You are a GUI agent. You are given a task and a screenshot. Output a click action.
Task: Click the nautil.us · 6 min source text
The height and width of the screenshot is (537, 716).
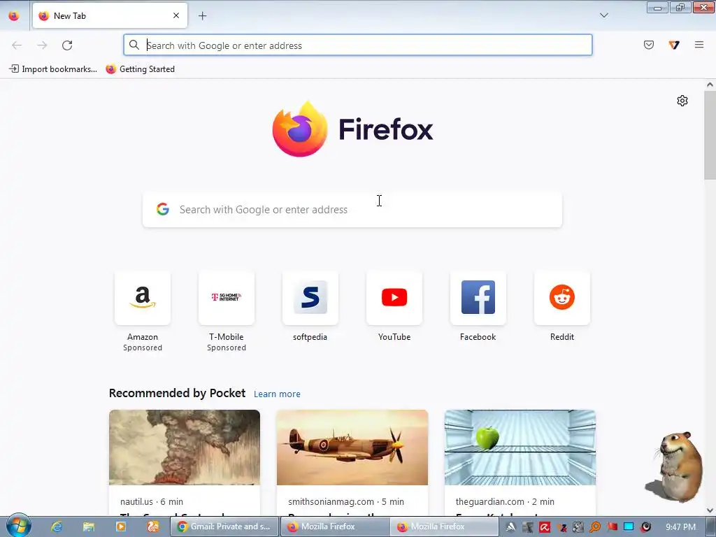pos(152,501)
